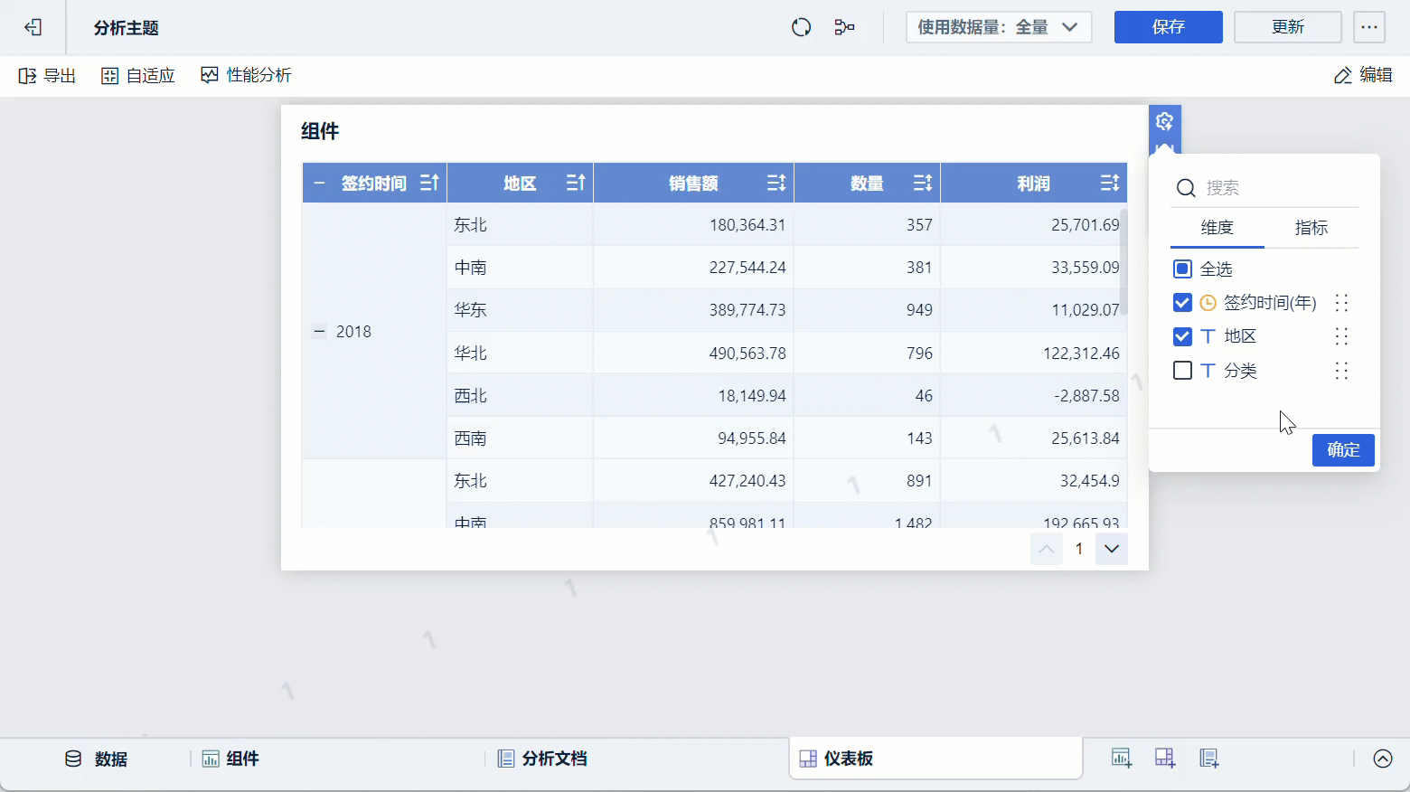Sort by the 数量 column sort icon
Image resolution: width=1410 pixels, height=792 pixels.
(923, 184)
